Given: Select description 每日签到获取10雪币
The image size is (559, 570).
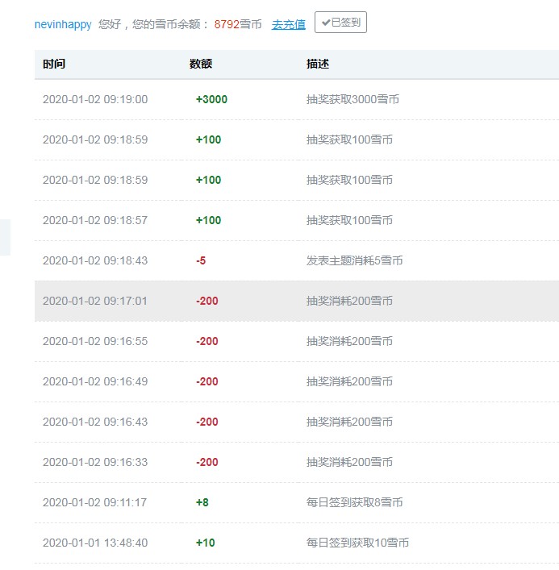Looking at the screenshot, I should click(x=357, y=543).
